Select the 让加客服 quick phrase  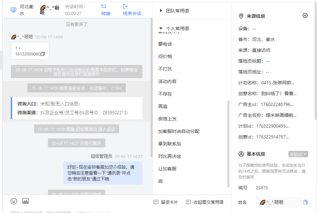tap(167, 169)
